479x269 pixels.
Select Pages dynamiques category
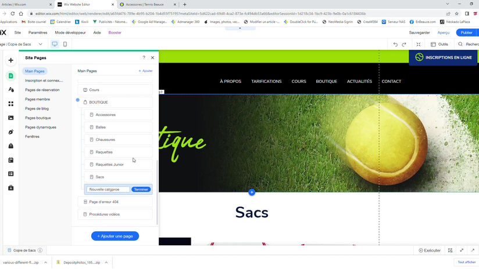tap(41, 128)
